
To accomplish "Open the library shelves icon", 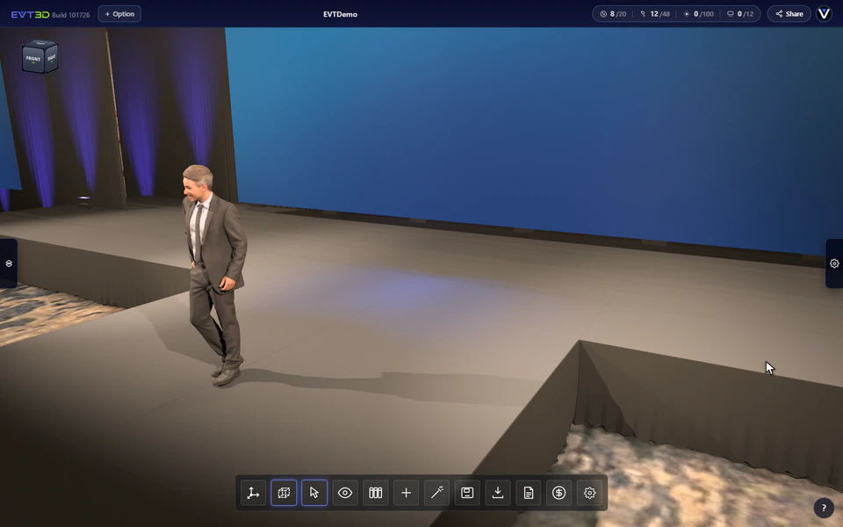I will [x=375, y=493].
